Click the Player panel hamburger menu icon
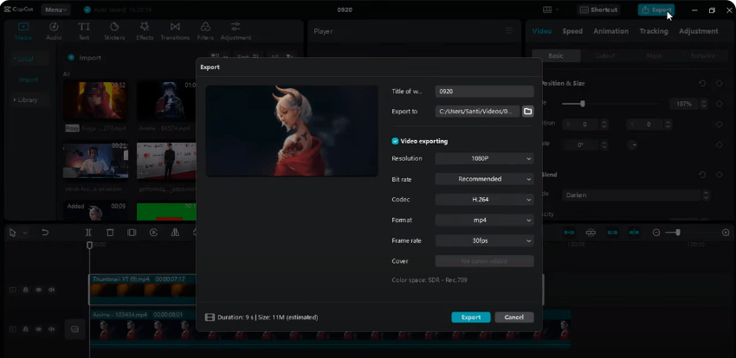736x358 pixels. 509,31
